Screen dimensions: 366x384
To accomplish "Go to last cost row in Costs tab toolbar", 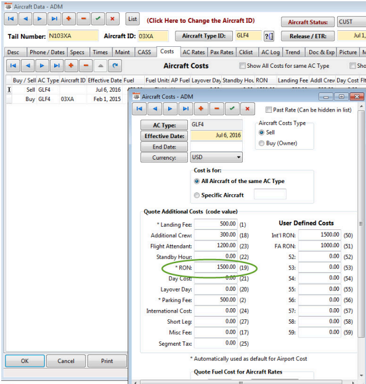I will [x=57, y=65].
